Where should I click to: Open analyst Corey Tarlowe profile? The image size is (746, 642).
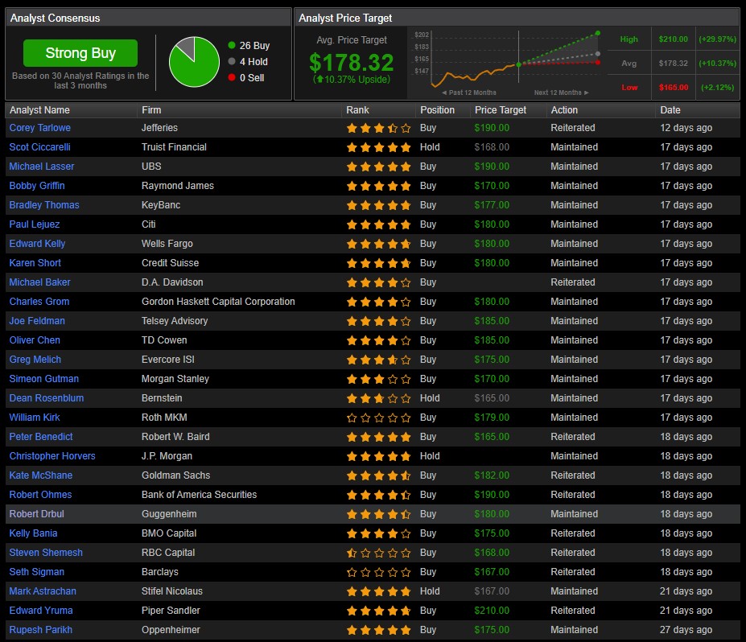pos(40,127)
